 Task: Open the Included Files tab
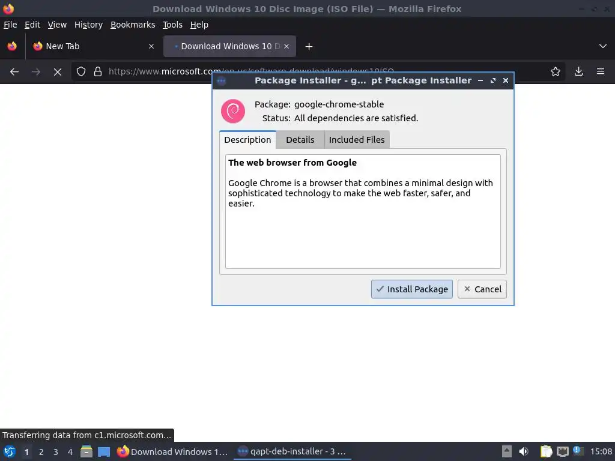pos(357,140)
